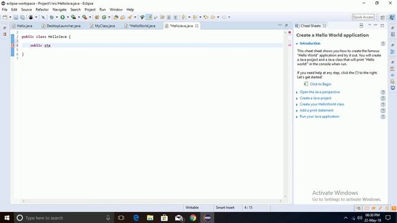Click the Open Type toolbar icon

(116, 17)
